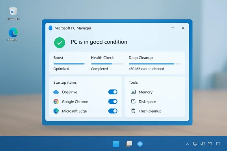Click the Memory tool icon
This screenshot has height=151, width=227.
tap(133, 92)
